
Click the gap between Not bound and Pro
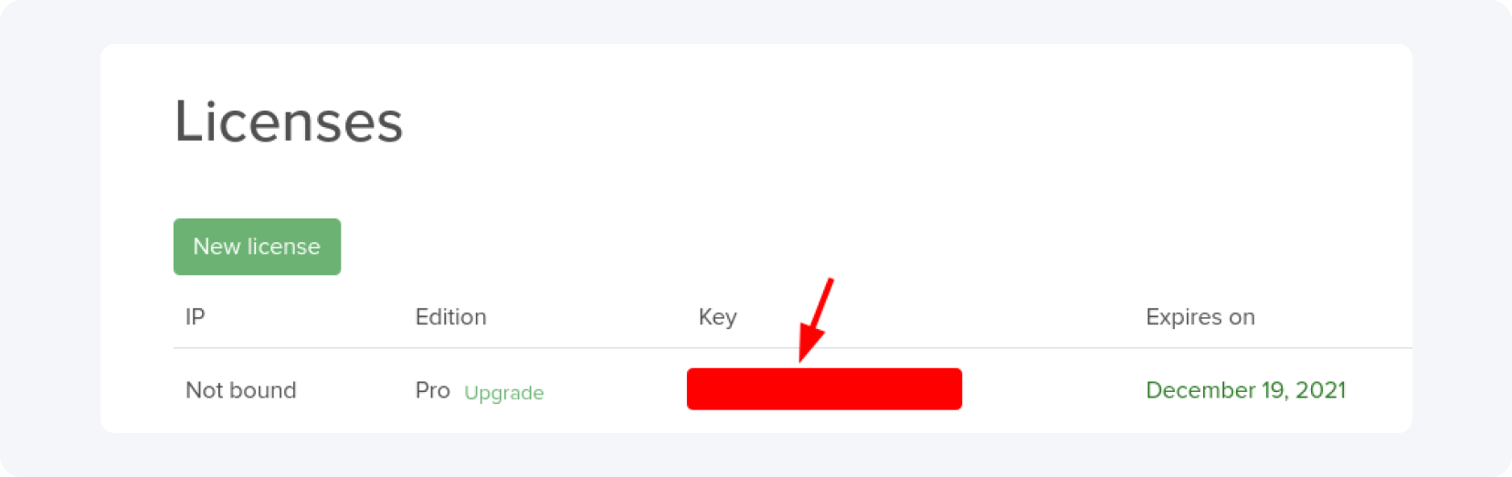coord(356,390)
